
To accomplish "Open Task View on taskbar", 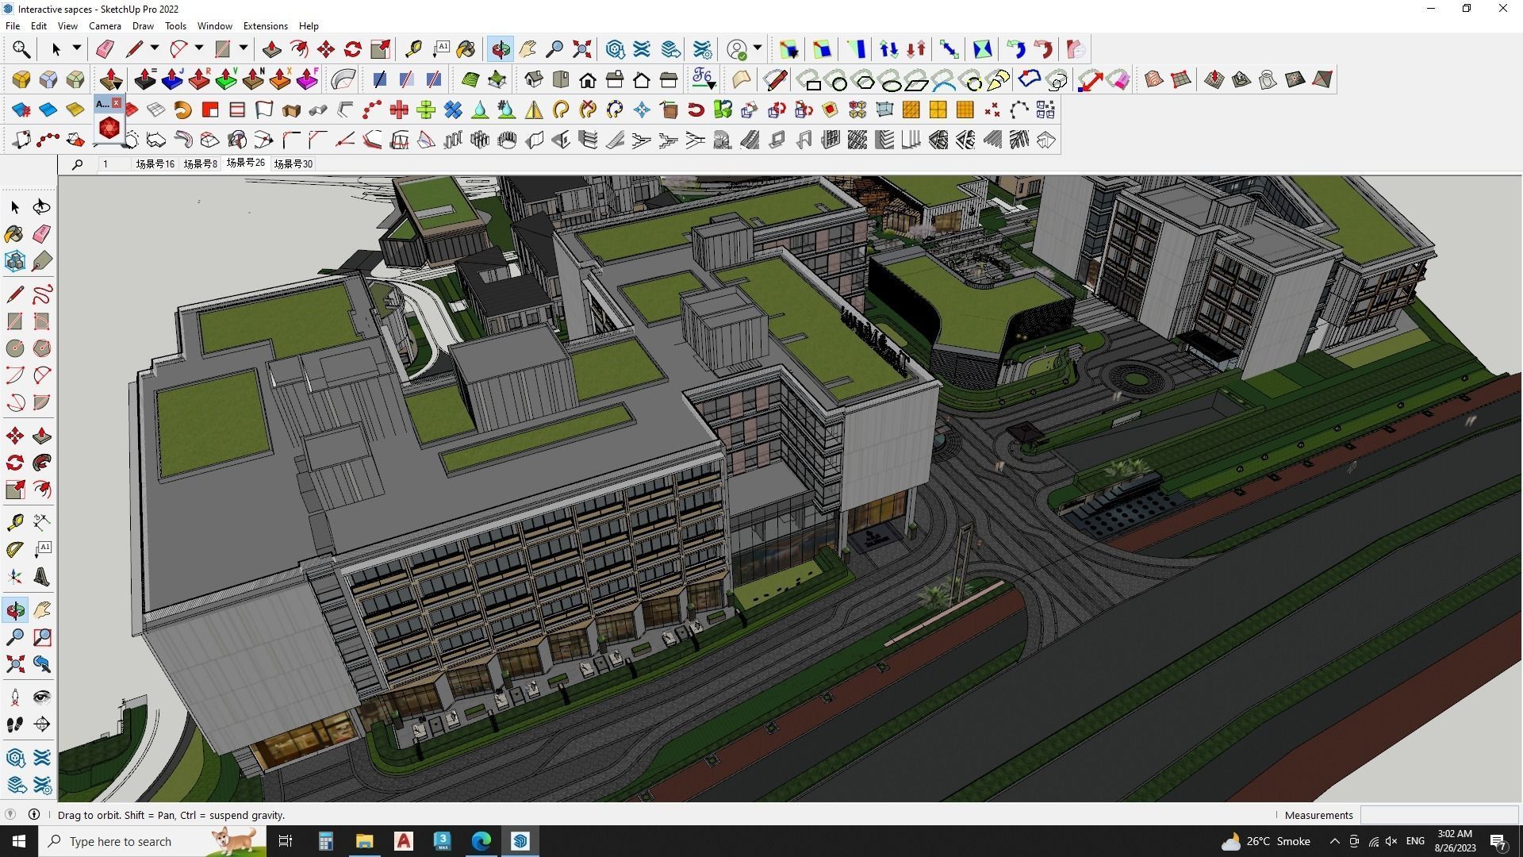I will (x=286, y=841).
